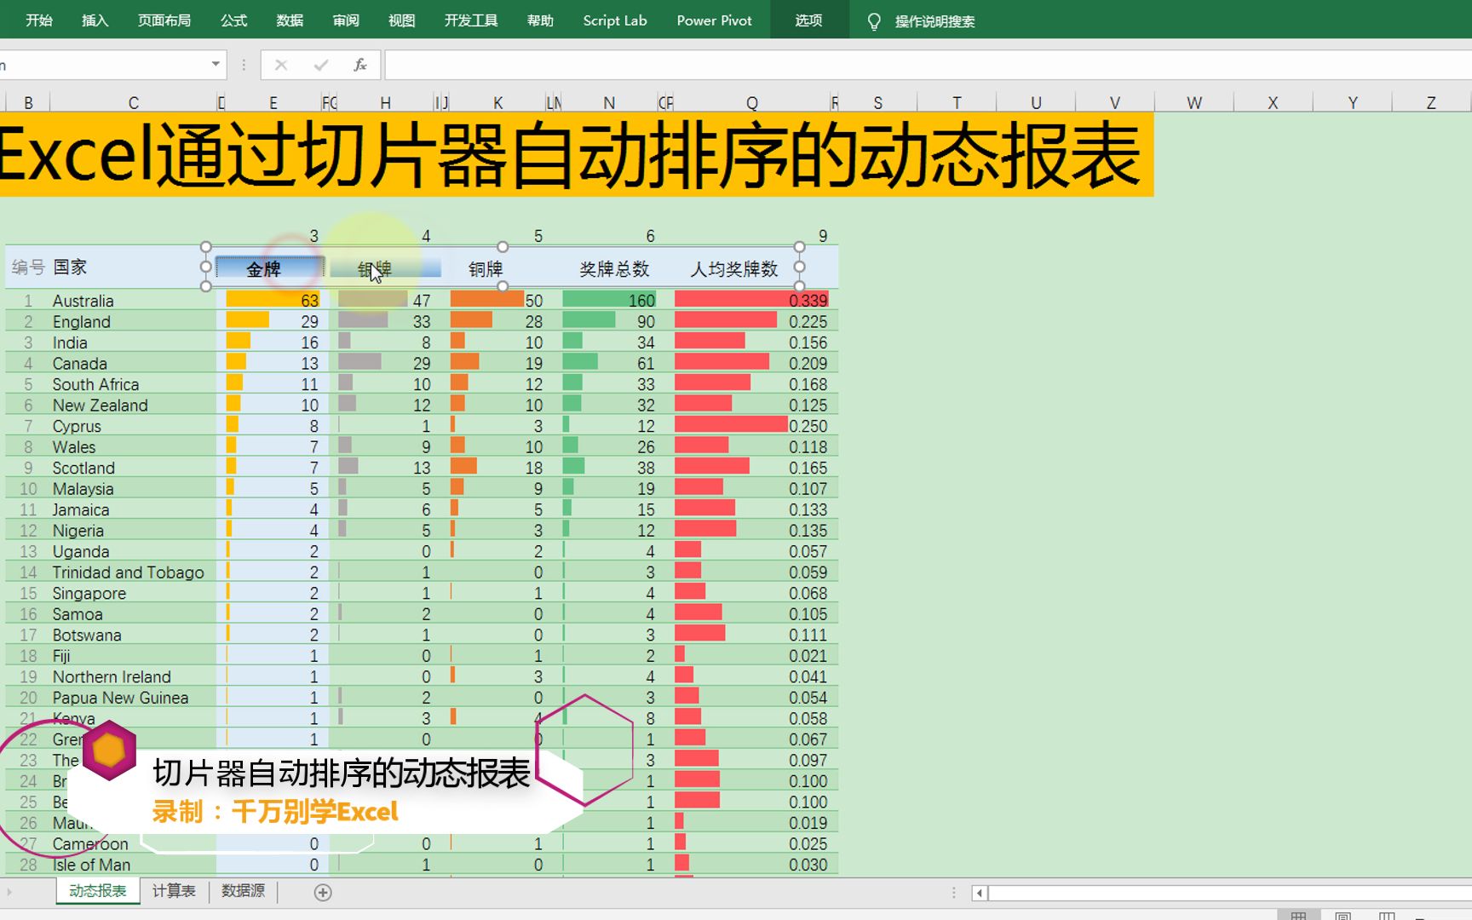
Task: Open the Power Pivot tab
Action: [x=714, y=20]
